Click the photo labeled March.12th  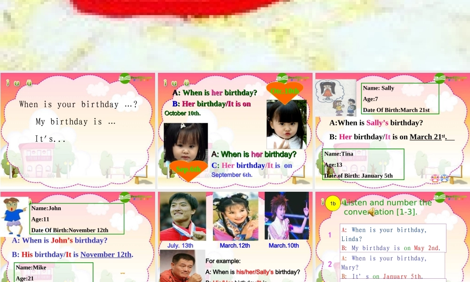(235, 216)
